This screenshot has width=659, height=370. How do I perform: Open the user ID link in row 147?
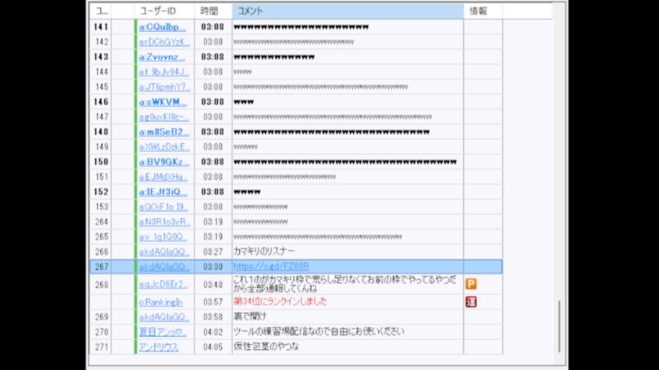pos(164,116)
